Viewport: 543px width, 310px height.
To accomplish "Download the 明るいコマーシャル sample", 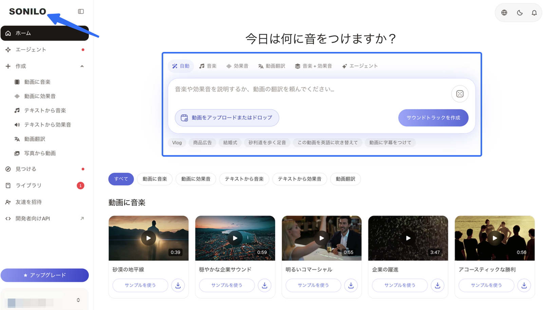I will click(351, 285).
